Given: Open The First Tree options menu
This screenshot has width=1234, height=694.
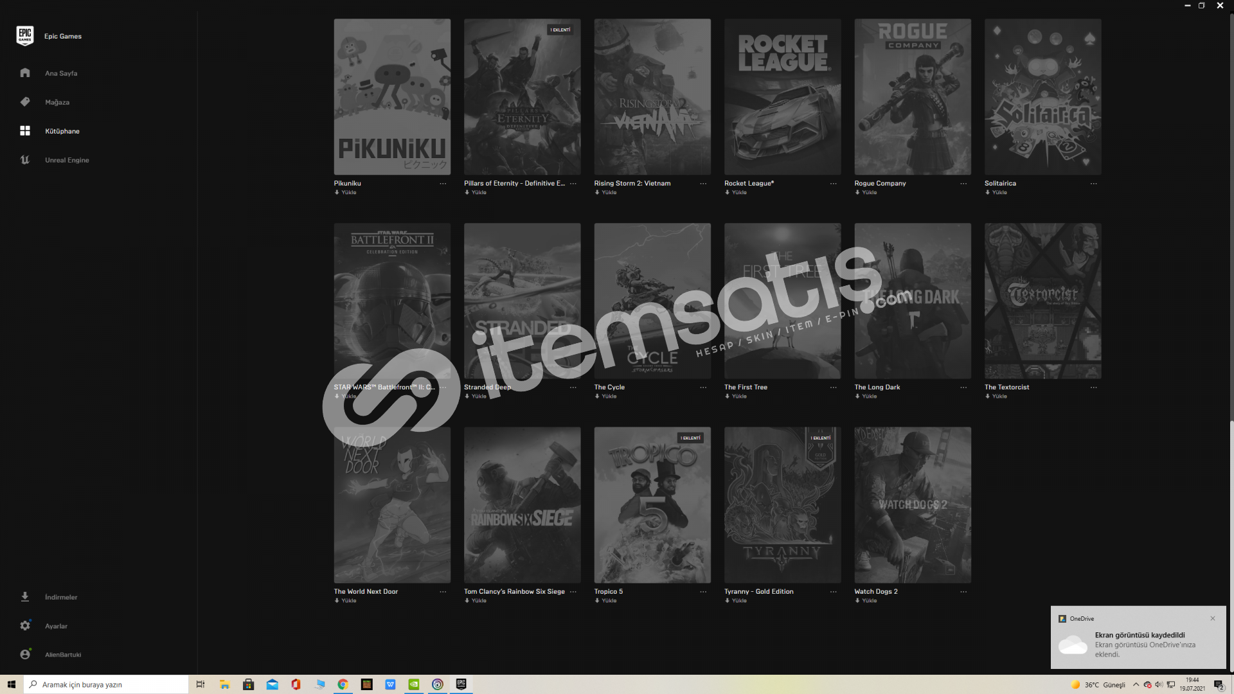Looking at the screenshot, I should [x=834, y=387].
